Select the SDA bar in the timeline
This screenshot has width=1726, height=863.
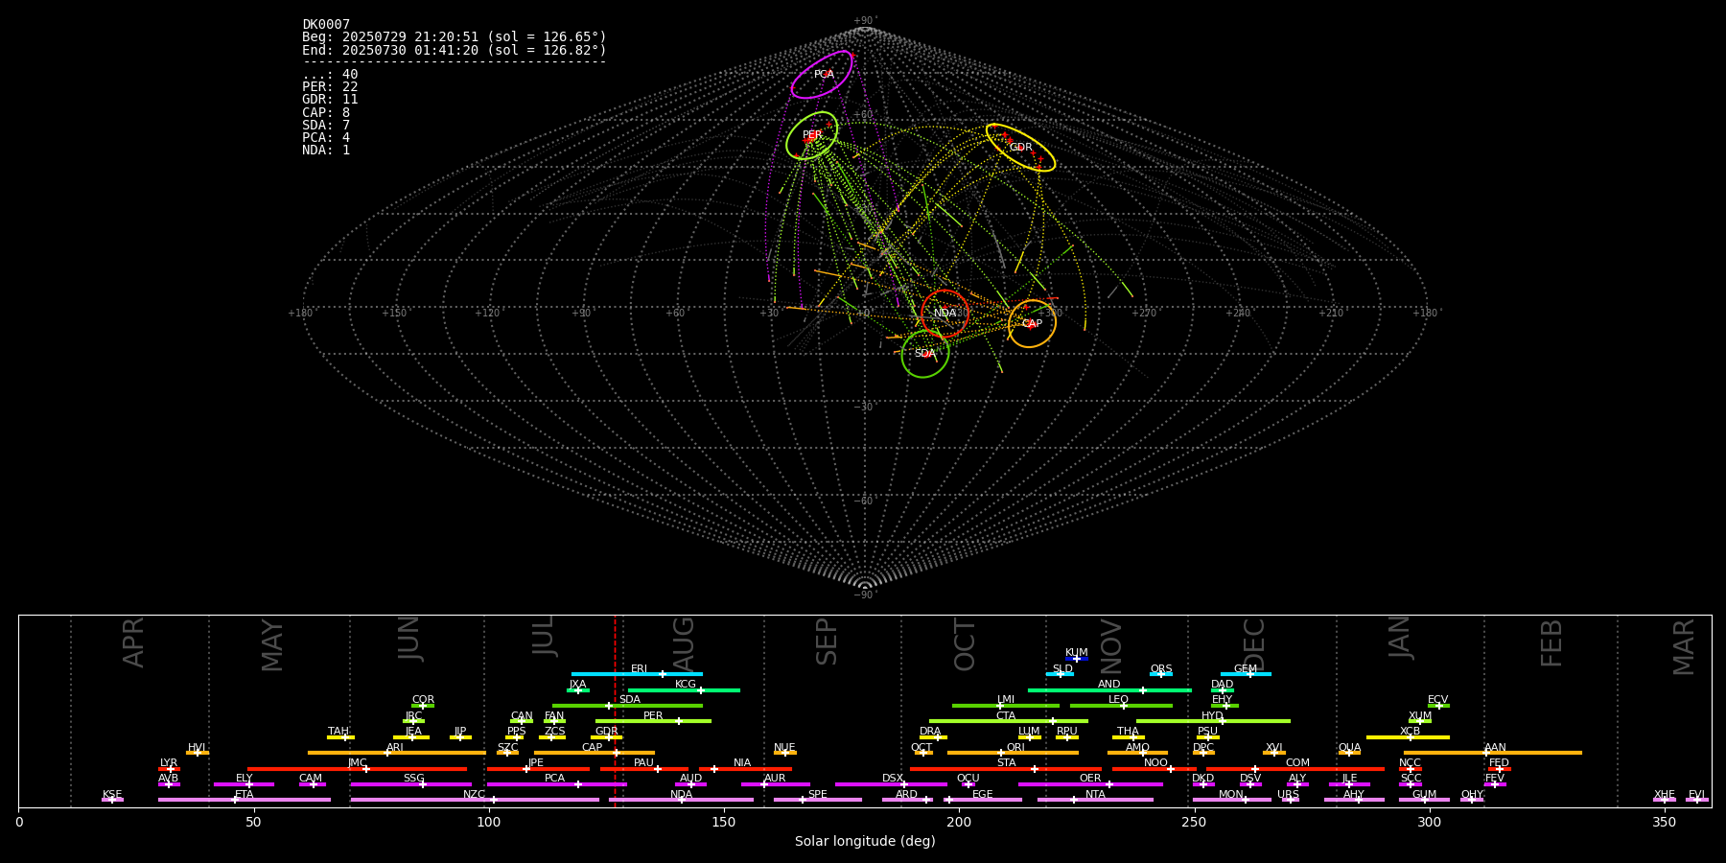(x=627, y=706)
